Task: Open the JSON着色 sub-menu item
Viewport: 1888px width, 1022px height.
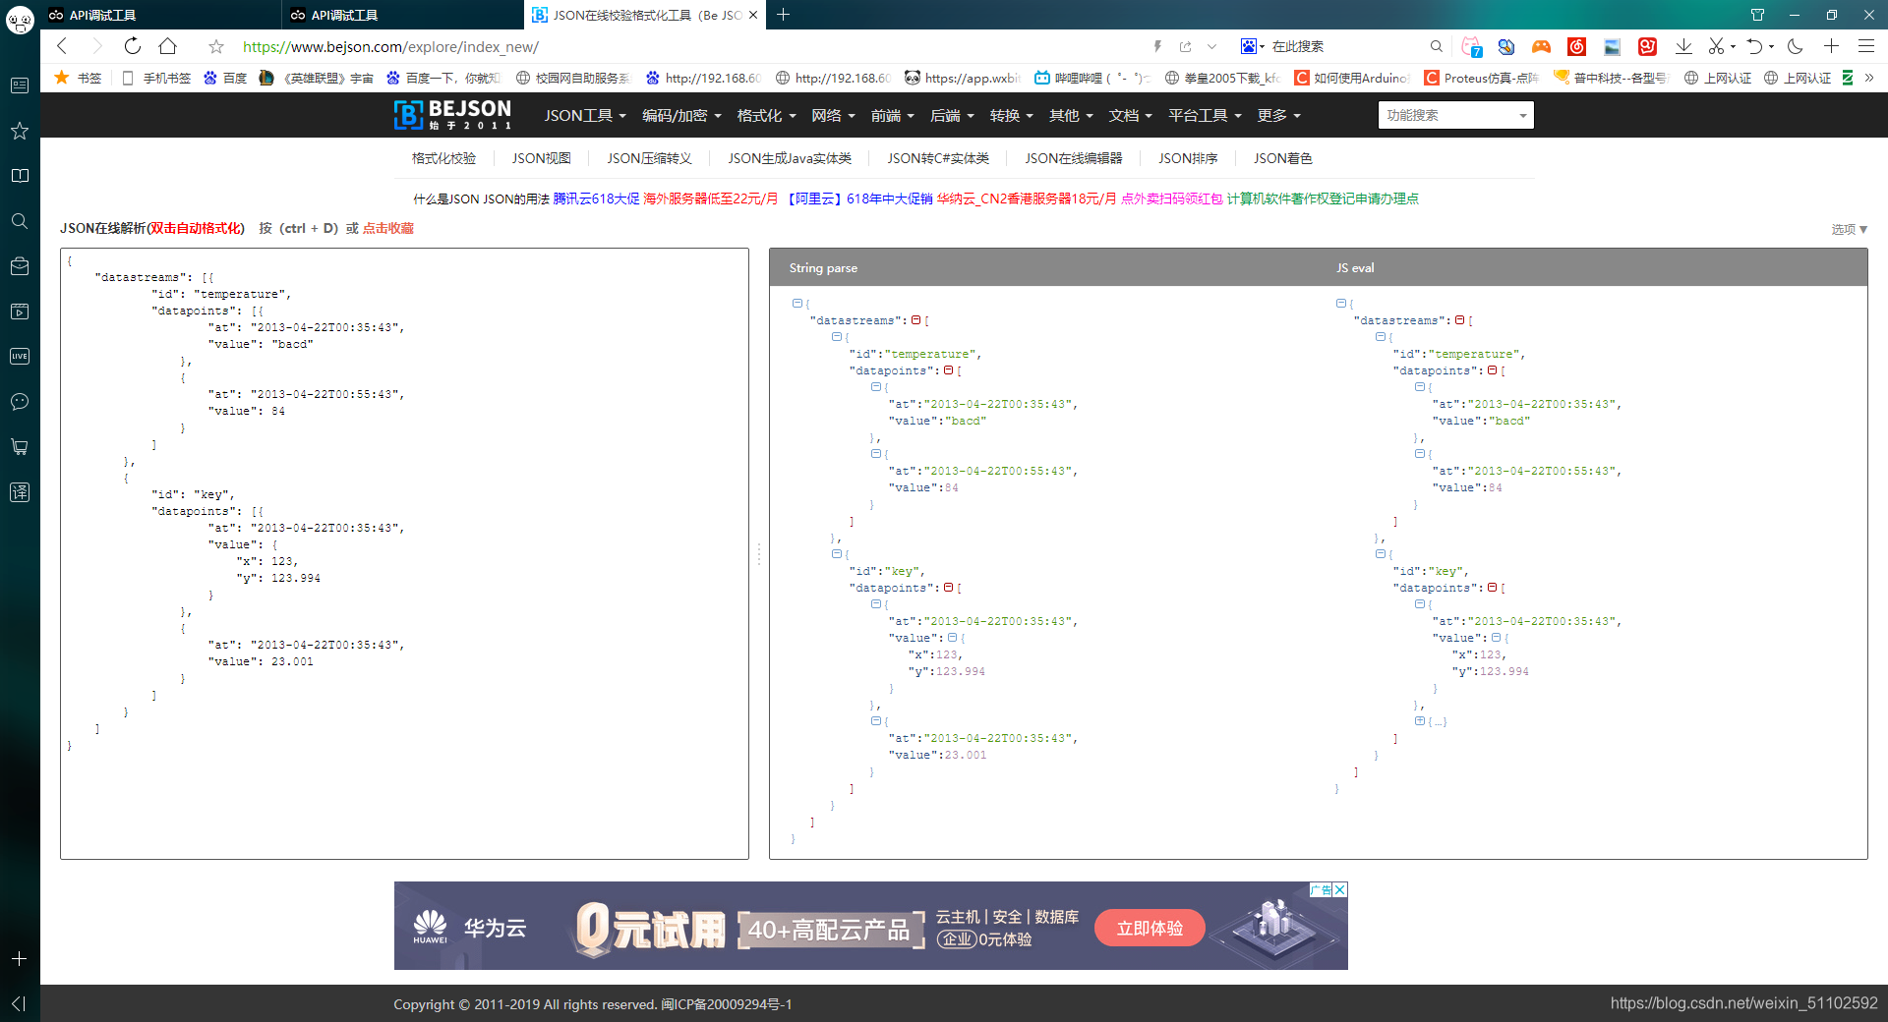Action: [x=1282, y=158]
